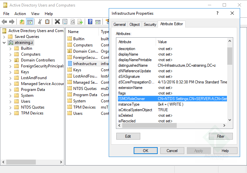Click attributes list scroll right arrow
Screen dimensions: 247x173
tap(224, 125)
